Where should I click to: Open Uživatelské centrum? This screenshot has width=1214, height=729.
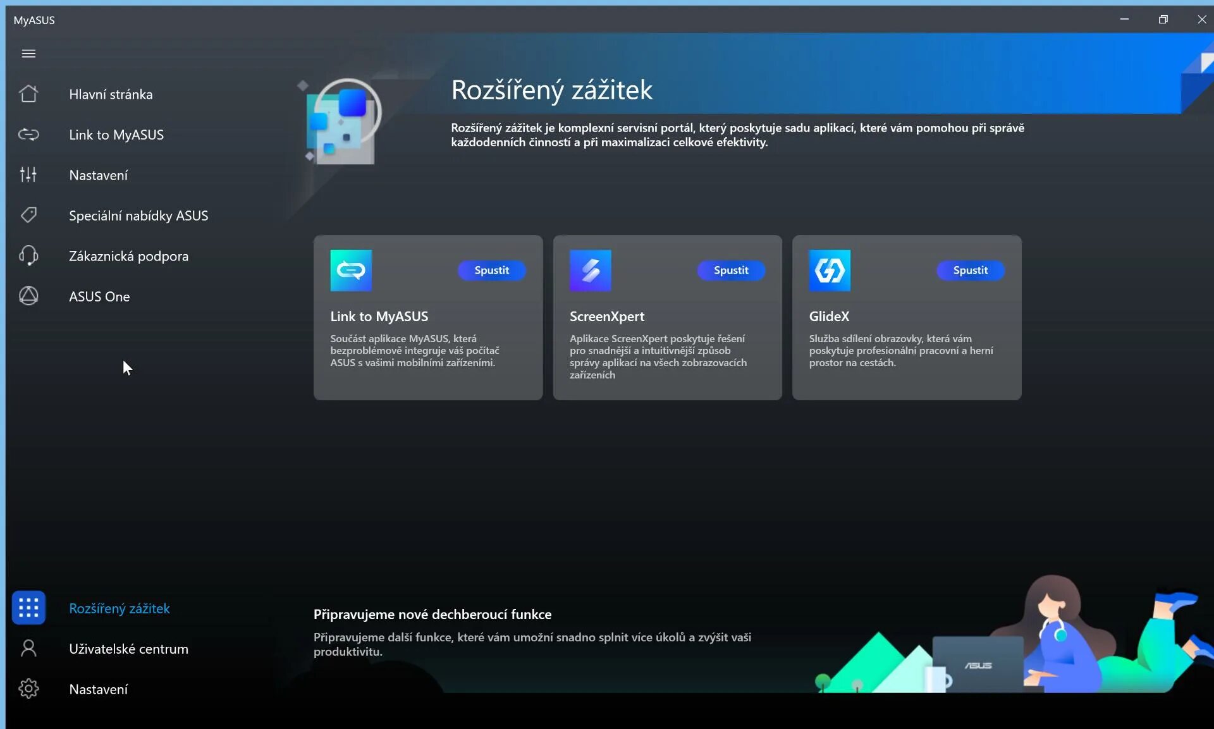coord(129,649)
